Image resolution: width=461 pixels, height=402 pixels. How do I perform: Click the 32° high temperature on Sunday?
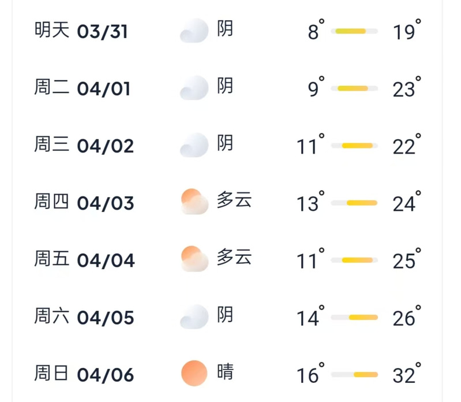tap(407, 373)
